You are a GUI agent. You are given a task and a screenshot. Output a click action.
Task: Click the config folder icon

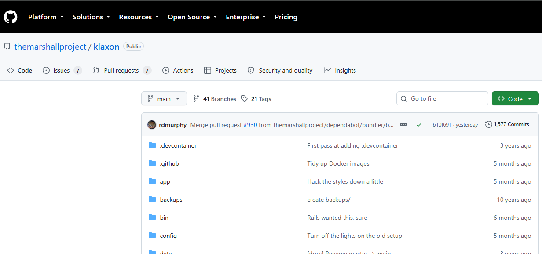pos(152,236)
